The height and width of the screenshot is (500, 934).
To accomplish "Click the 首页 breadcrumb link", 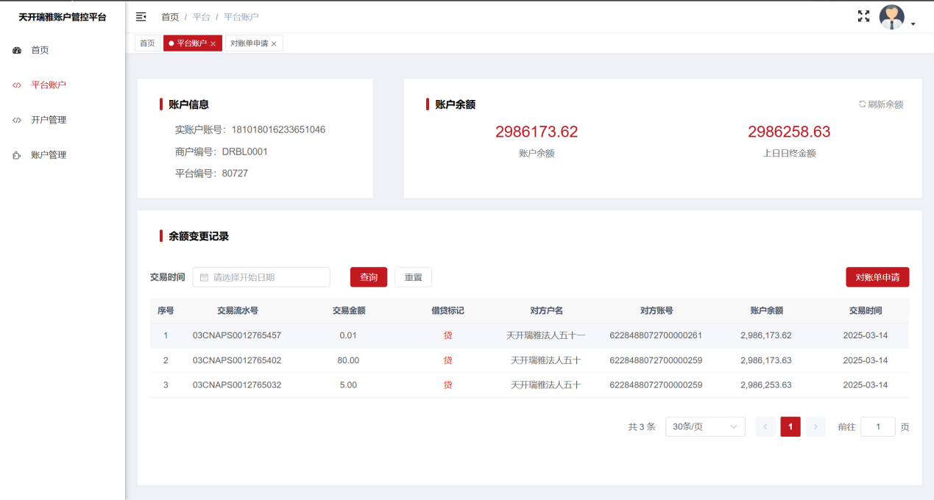I will (x=170, y=17).
